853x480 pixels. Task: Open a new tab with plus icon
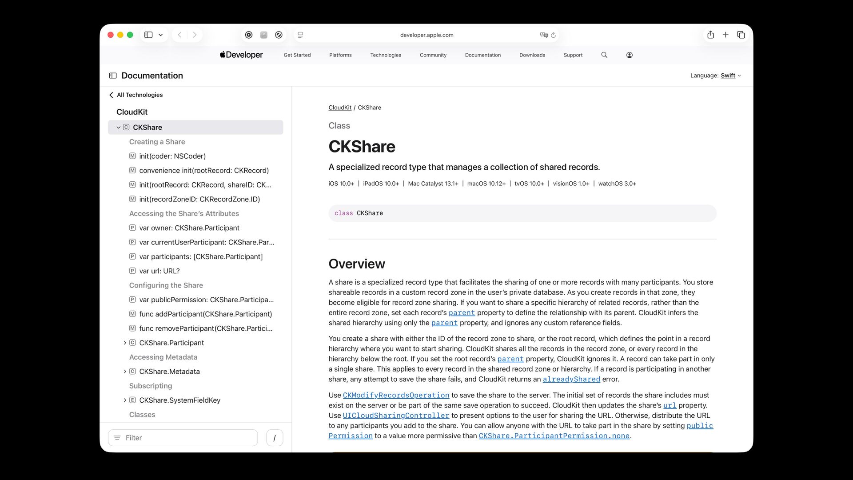(x=725, y=35)
